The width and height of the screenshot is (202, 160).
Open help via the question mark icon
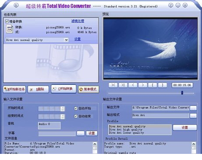[x=170, y=5]
